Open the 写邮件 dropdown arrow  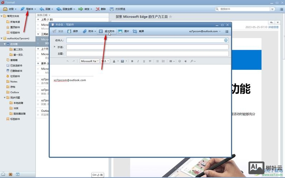click(x=35, y=9)
